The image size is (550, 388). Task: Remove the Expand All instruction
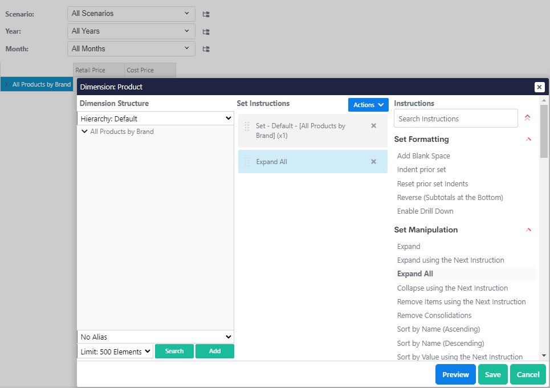(374, 162)
